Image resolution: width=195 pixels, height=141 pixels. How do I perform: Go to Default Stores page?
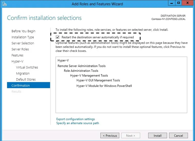pyautogui.click(x=26, y=79)
